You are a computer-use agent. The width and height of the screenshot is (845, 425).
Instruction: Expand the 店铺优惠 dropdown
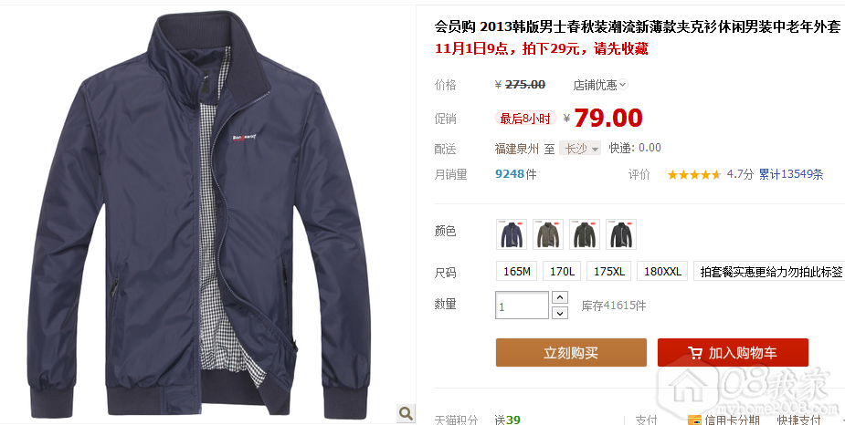pos(600,85)
